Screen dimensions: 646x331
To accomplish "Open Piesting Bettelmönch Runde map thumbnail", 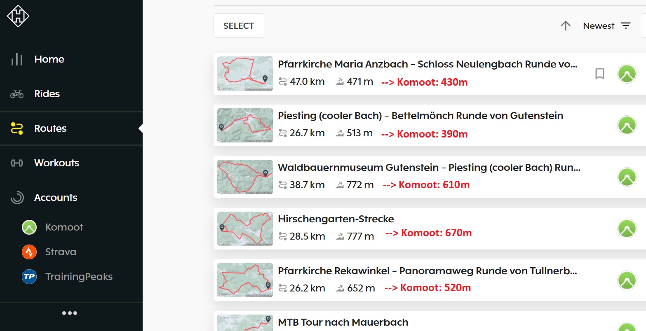I will coord(245,125).
